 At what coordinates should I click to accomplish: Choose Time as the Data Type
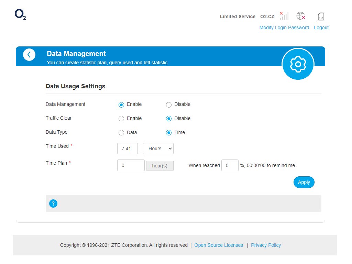(x=169, y=133)
